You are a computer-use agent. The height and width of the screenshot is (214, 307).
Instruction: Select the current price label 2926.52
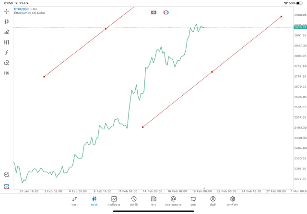point(300,27)
